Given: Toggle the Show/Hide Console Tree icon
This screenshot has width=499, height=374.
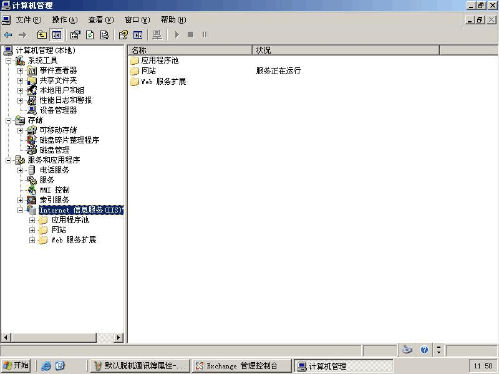Looking at the screenshot, I should tap(57, 35).
